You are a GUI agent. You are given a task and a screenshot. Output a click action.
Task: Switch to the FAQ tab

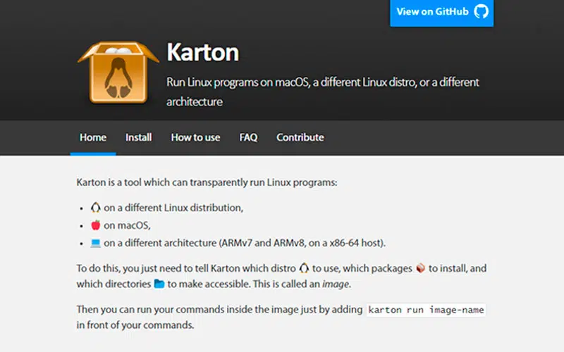[x=248, y=137]
